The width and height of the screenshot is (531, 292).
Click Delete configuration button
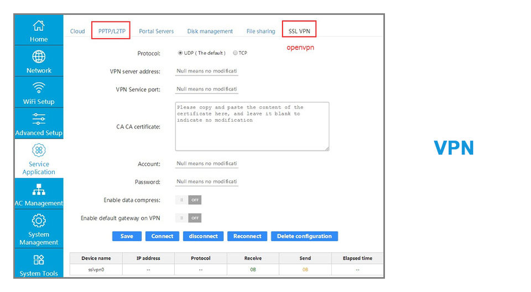[x=304, y=236]
